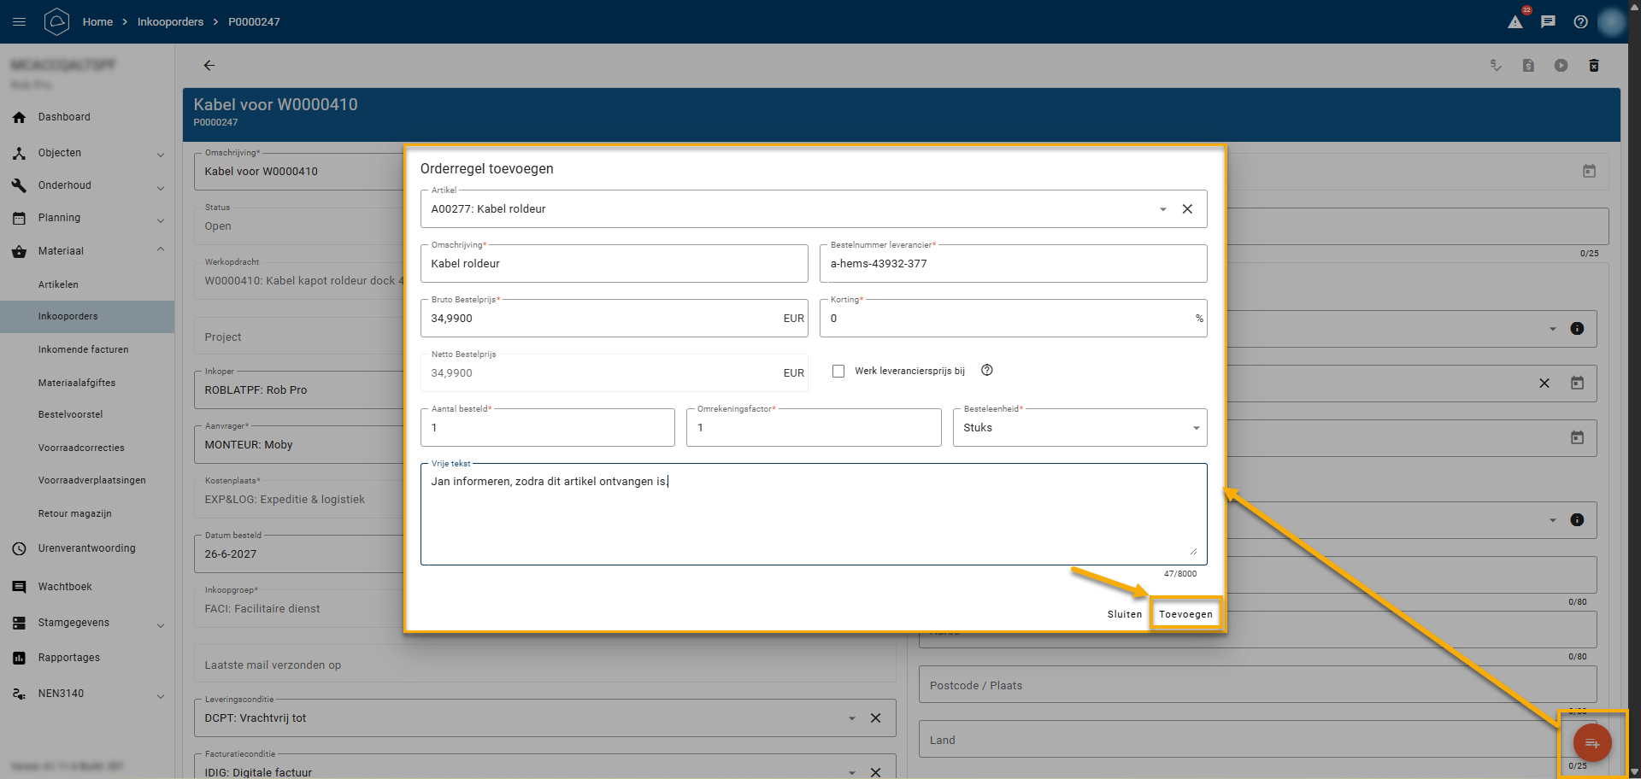Open the Besteleenheid Stuks dropdown
The width and height of the screenshot is (1641, 779).
pyautogui.click(x=1195, y=428)
